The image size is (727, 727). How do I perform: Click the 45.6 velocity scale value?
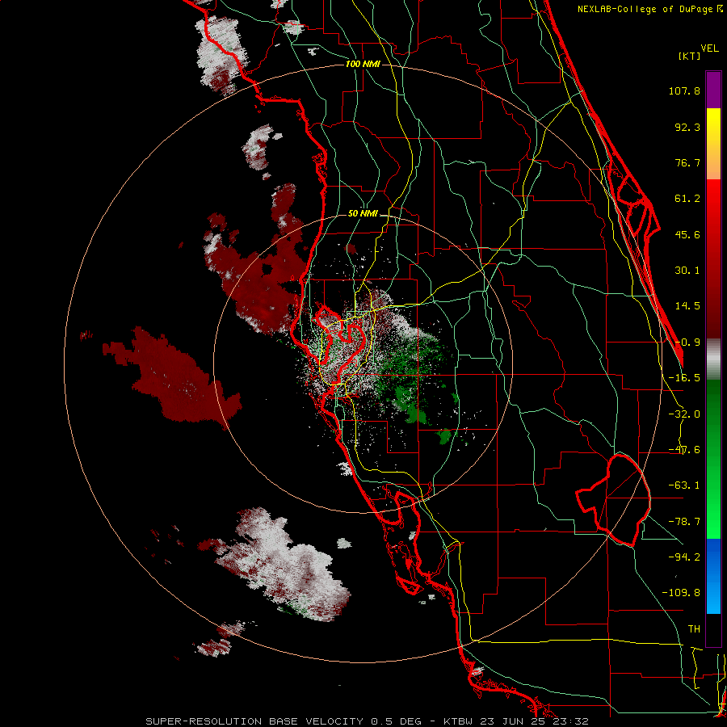(x=687, y=234)
